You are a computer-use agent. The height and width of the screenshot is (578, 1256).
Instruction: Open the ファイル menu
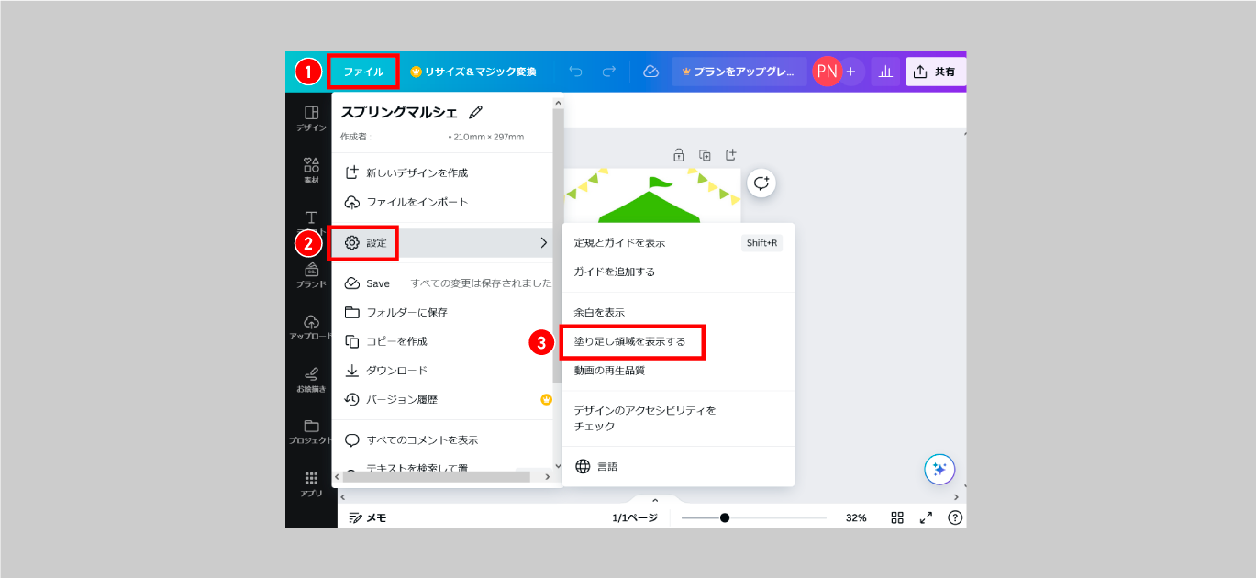(363, 72)
